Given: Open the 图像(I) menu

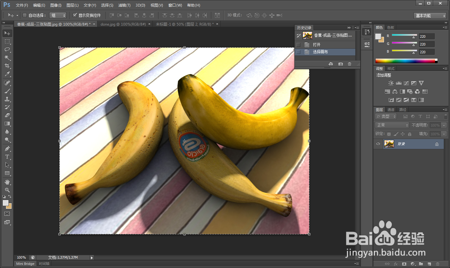Looking at the screenshot, I should point(56,5).
